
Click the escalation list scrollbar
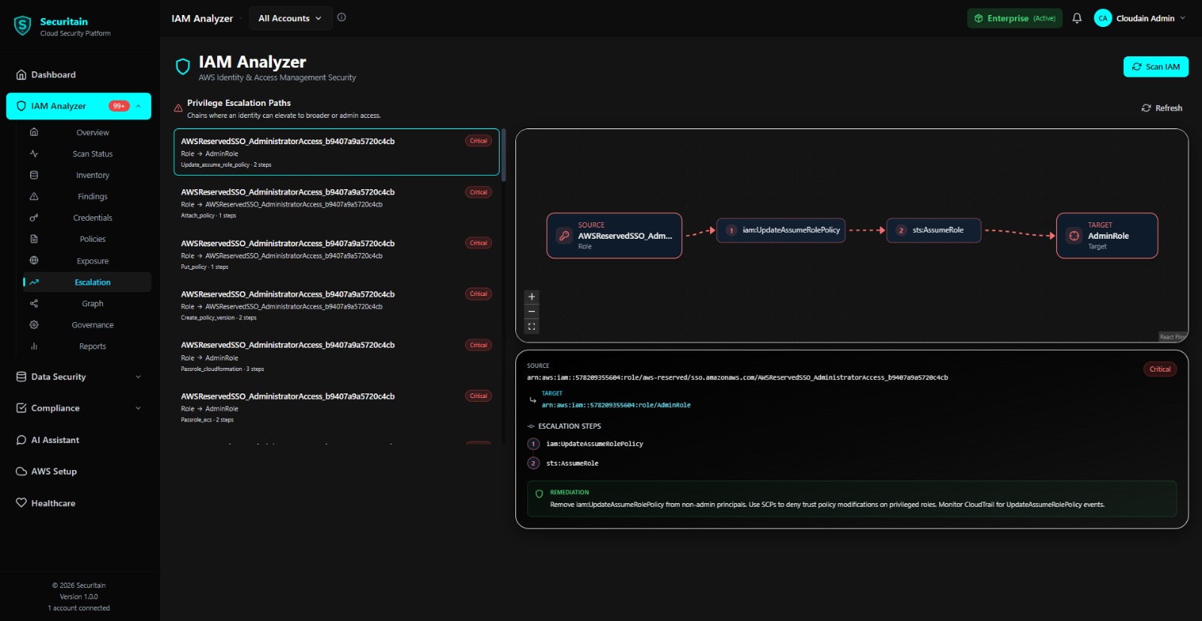pos(504,155)
